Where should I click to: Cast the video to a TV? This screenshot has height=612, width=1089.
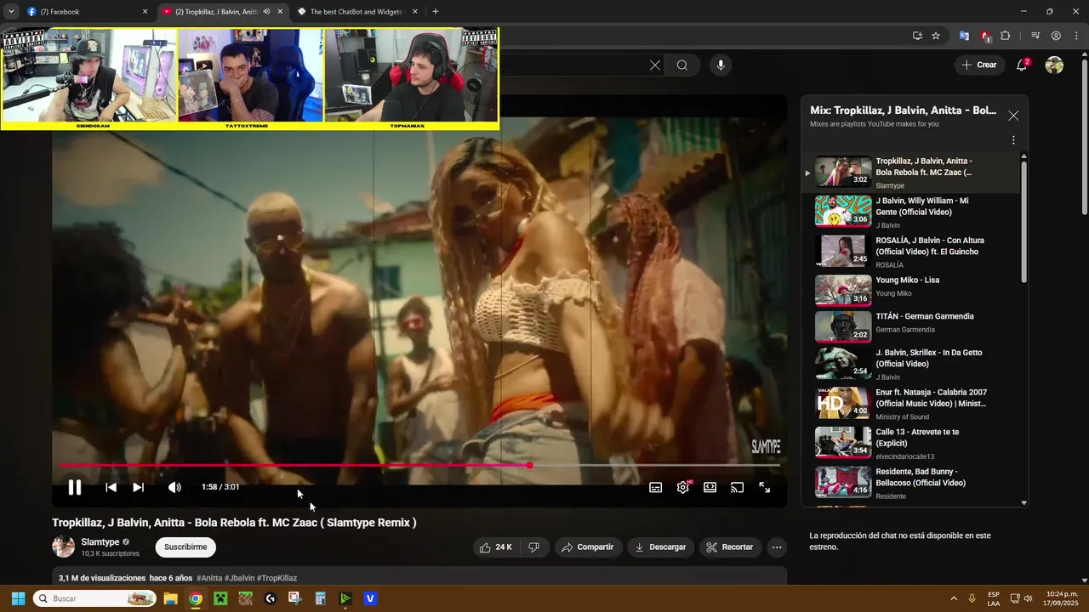click(737, 487)
